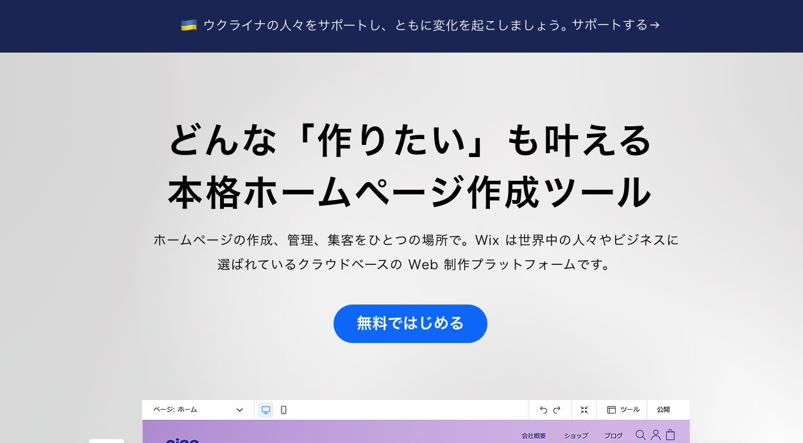This screenshot has width=803, height=443.
Task: Click the undo arrow in the editor toolbar
Action: pyautogui.click(x=543, y=410)
